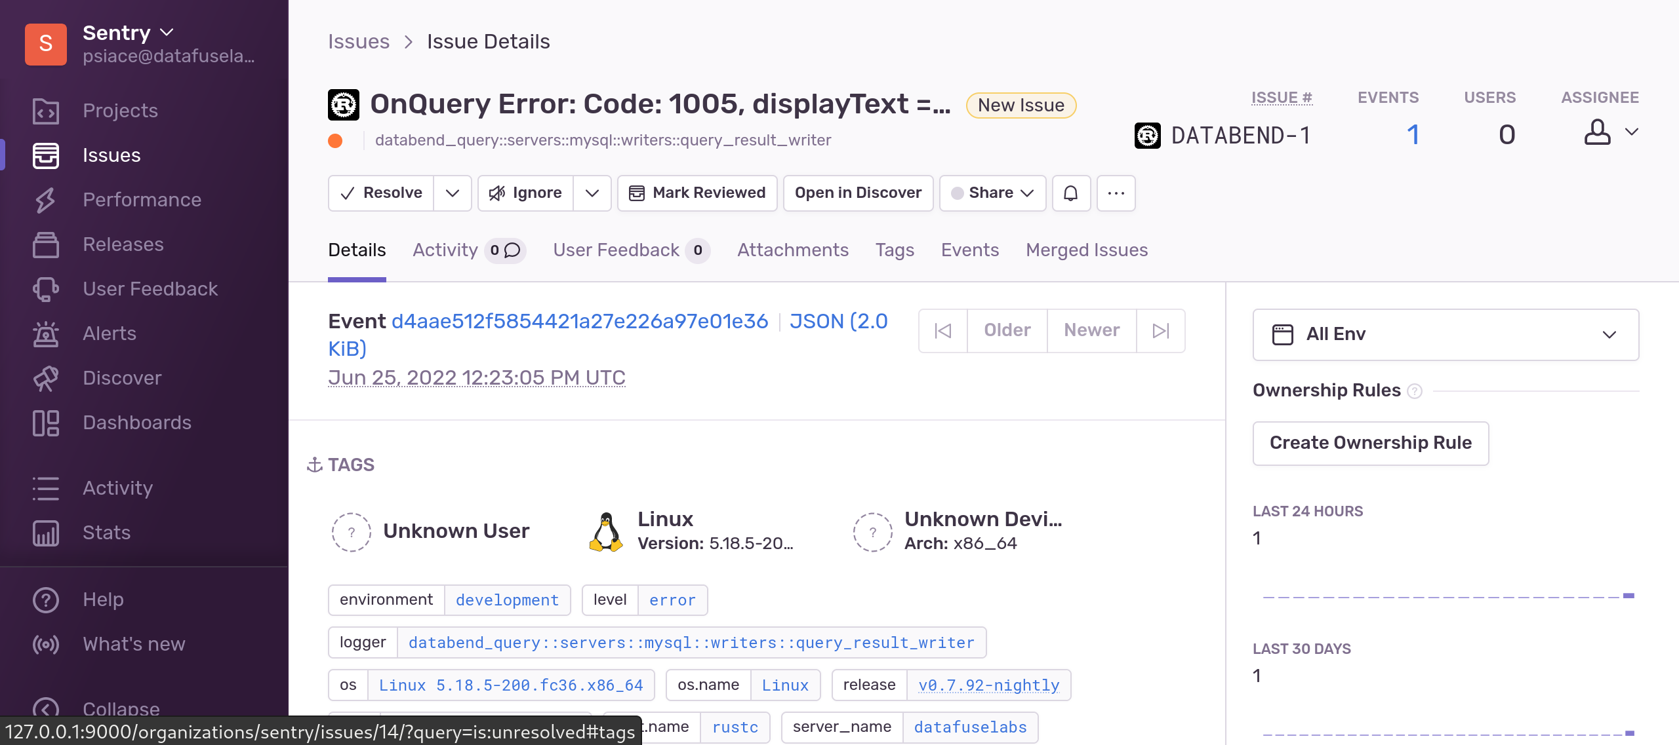Open Performance from the sidebar
Screen dimensions: 1679x745
141,200
